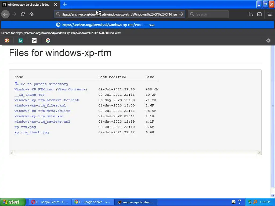Search with DuckDuckGo engine icon
This screenshot has height=206, width=275.
(7, 41)
